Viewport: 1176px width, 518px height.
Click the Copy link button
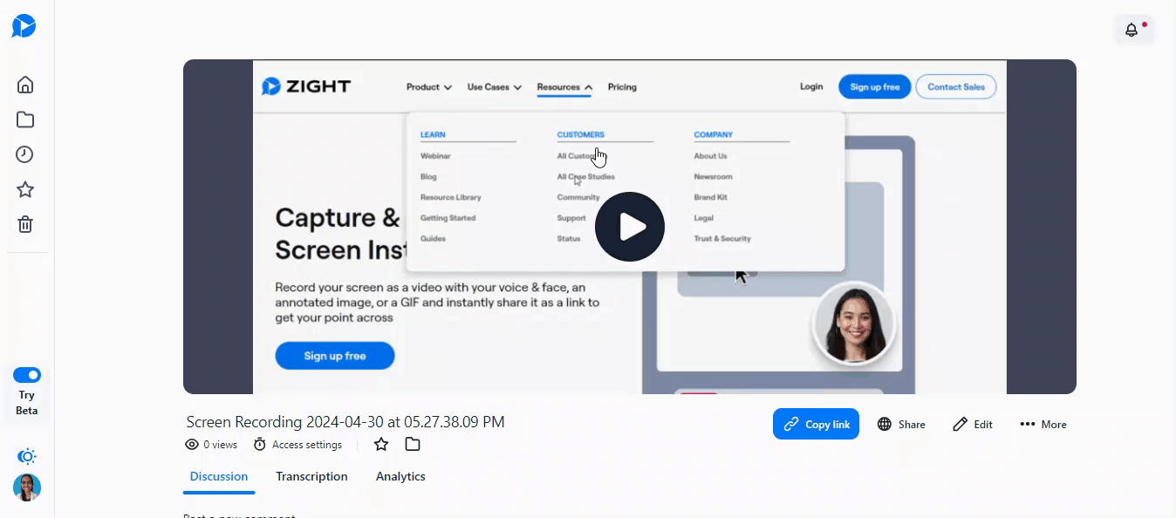pos(816,424)
